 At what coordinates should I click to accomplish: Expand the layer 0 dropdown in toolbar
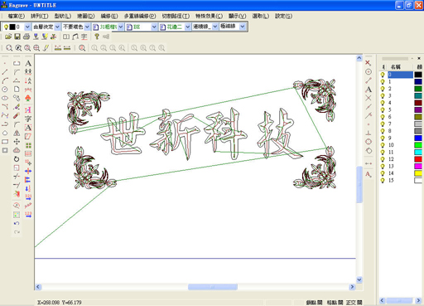(x=27, y=27)
